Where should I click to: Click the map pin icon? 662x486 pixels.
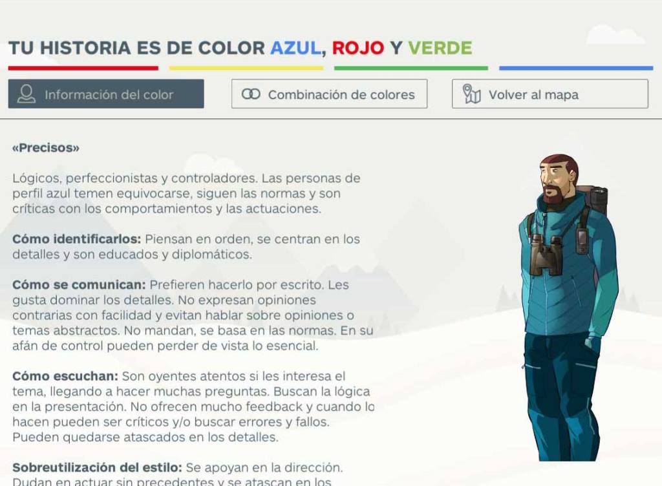[472, 94]
